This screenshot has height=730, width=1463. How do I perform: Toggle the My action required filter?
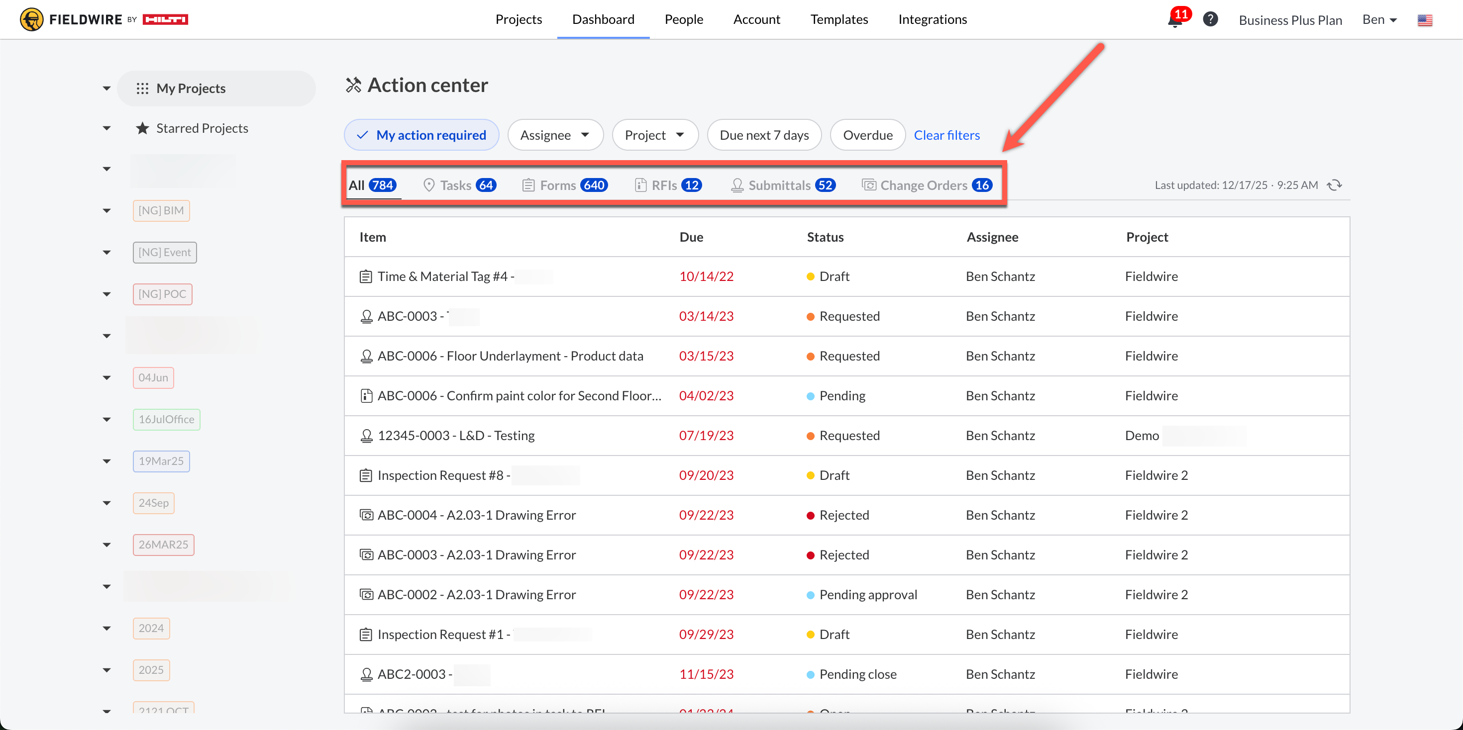(x=421, y=135)
